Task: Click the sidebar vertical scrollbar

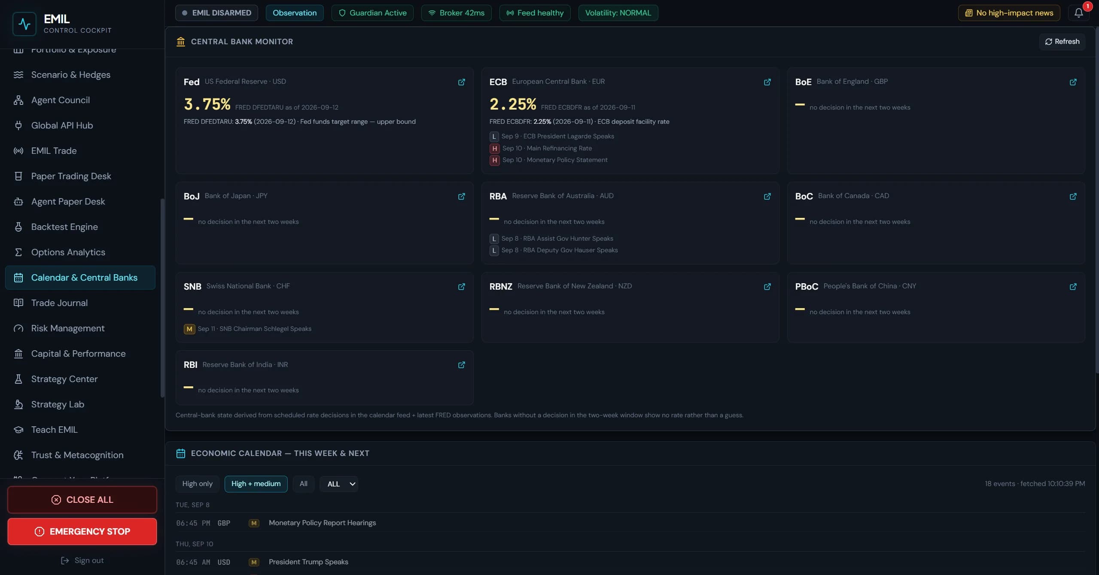Action: [162, 297]
